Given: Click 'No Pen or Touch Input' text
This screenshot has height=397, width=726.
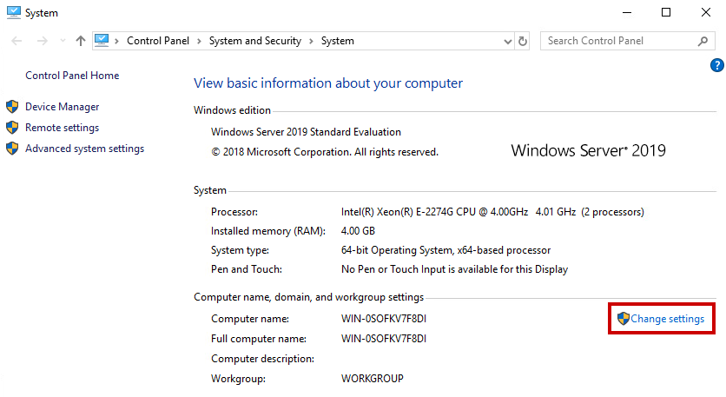Looking at the screenshot, I should tap(455, 269).
